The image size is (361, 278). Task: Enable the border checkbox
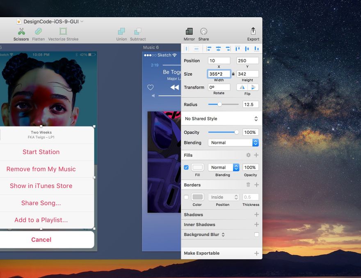pyautogui.click(x=186, y=197)
